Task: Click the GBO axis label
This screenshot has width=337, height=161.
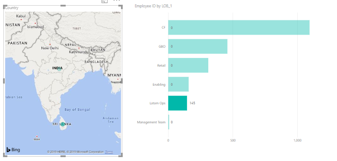Action: pyautogui.click(x=162, y=46)
